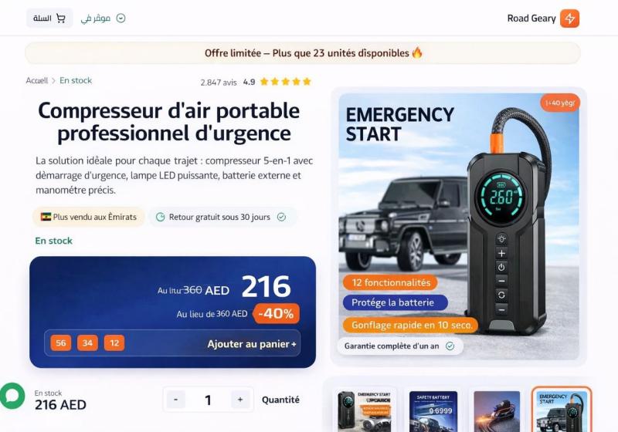This screenshot has width=618, height=432.
Task: Click the circled chevron availability icon
Action: coord(121,18)
